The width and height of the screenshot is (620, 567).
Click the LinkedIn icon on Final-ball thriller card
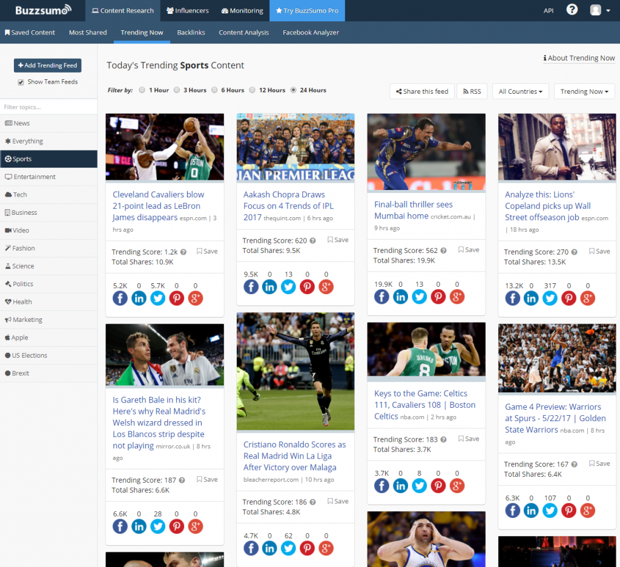[401, 297]
